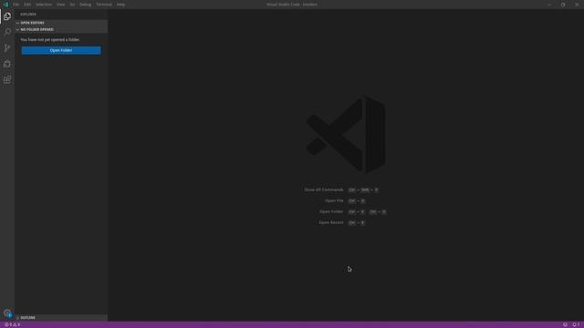Open the Edit menu
584x328 pixels.
tap(27, 5)
